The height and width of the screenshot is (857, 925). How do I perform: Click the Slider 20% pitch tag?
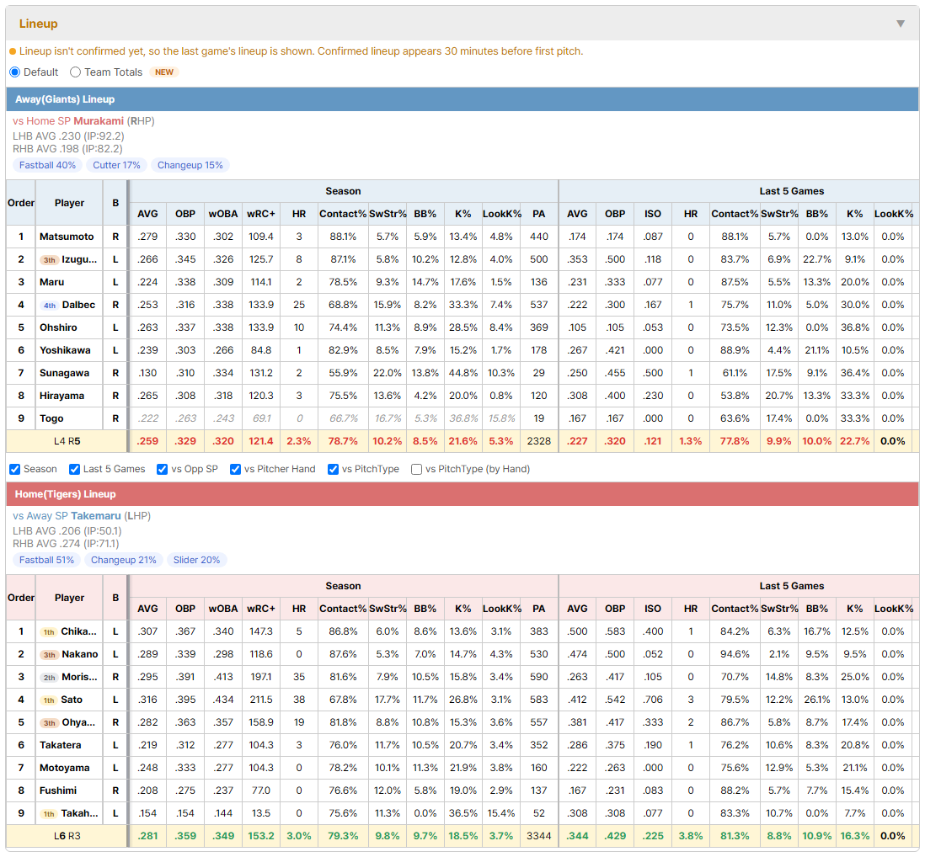[x=196, y=560]
